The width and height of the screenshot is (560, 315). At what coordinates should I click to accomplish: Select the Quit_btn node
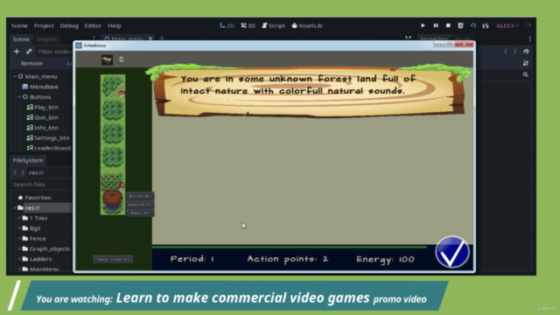[46, 117]
